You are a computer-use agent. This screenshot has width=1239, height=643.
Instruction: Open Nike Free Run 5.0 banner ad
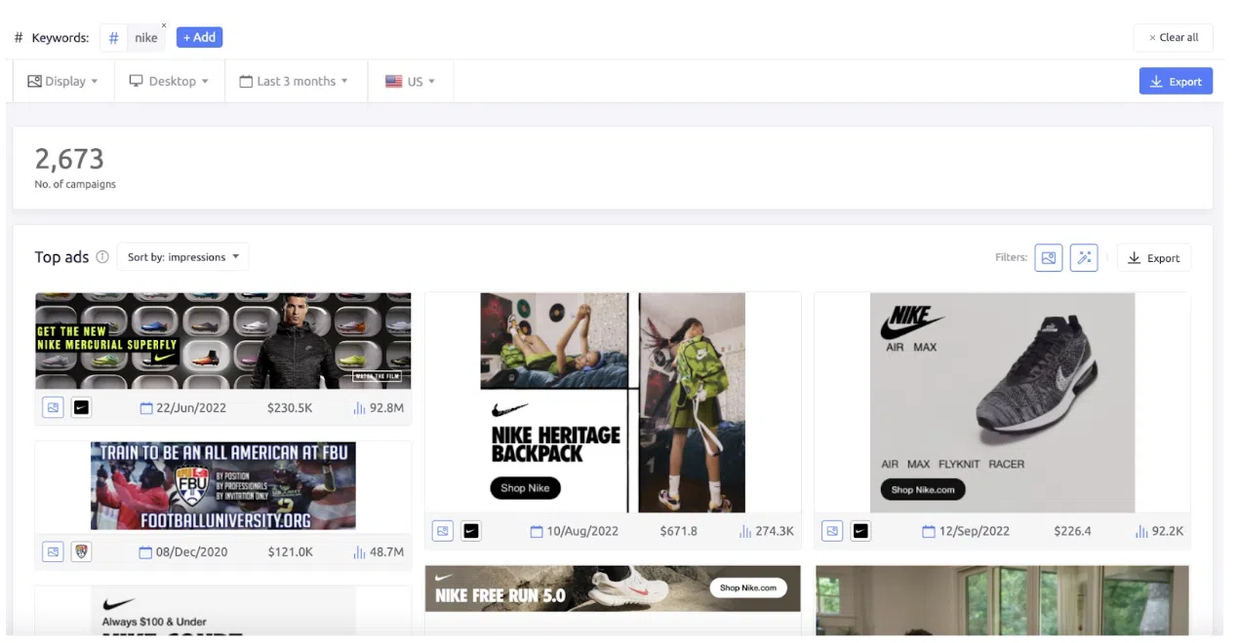point(613,588)
